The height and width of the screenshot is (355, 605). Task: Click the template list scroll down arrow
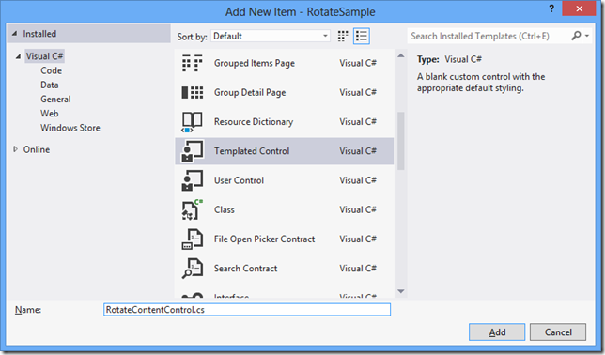click(x=401, y=291)
